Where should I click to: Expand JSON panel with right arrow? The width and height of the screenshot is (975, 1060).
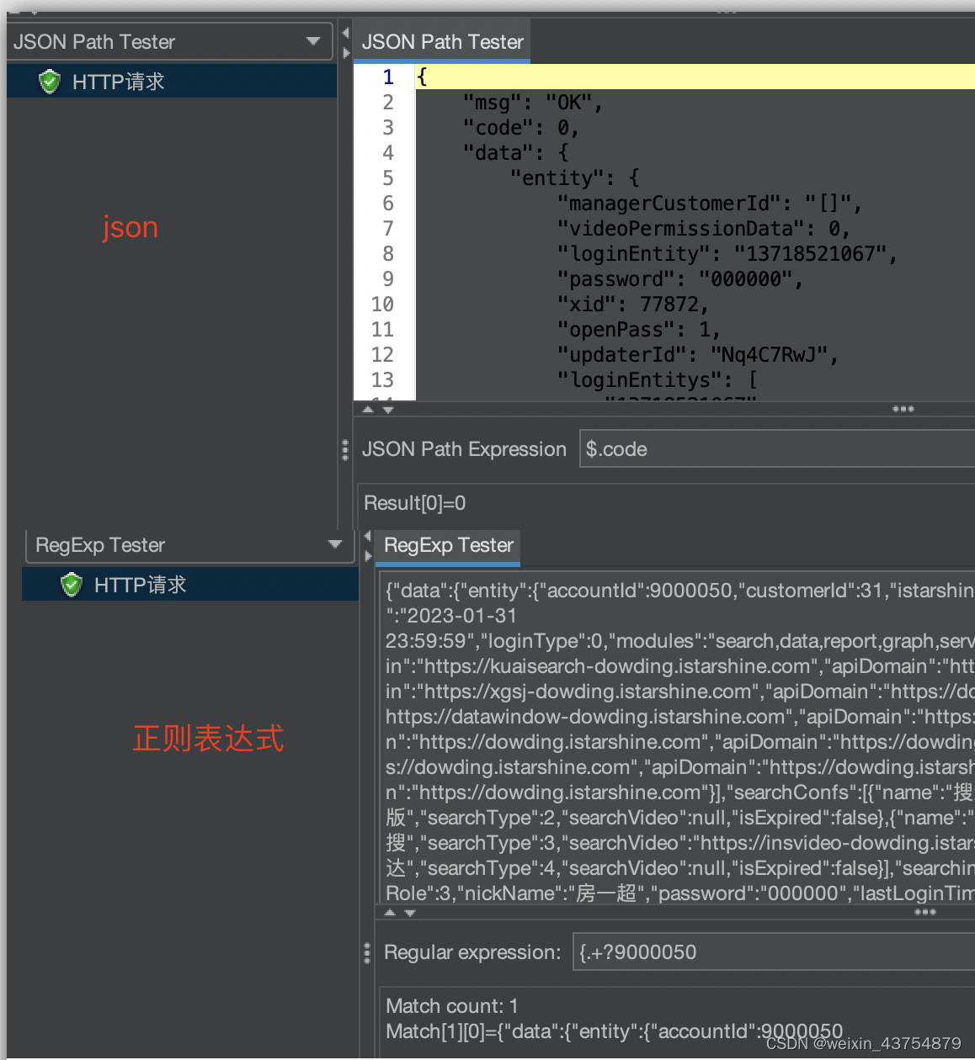pos(346,53)
